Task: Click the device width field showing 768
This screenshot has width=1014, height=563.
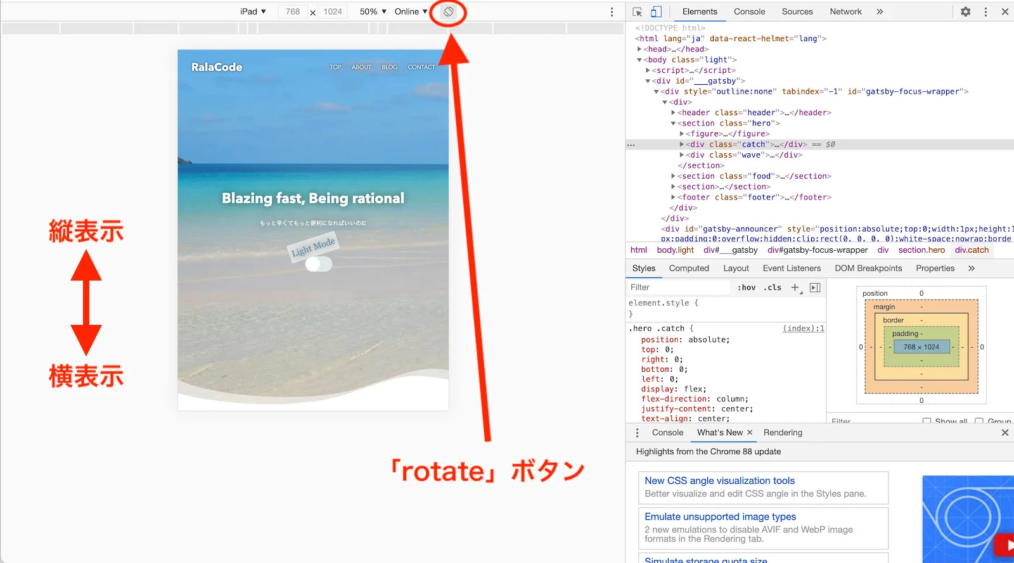Action: [293, 12]
